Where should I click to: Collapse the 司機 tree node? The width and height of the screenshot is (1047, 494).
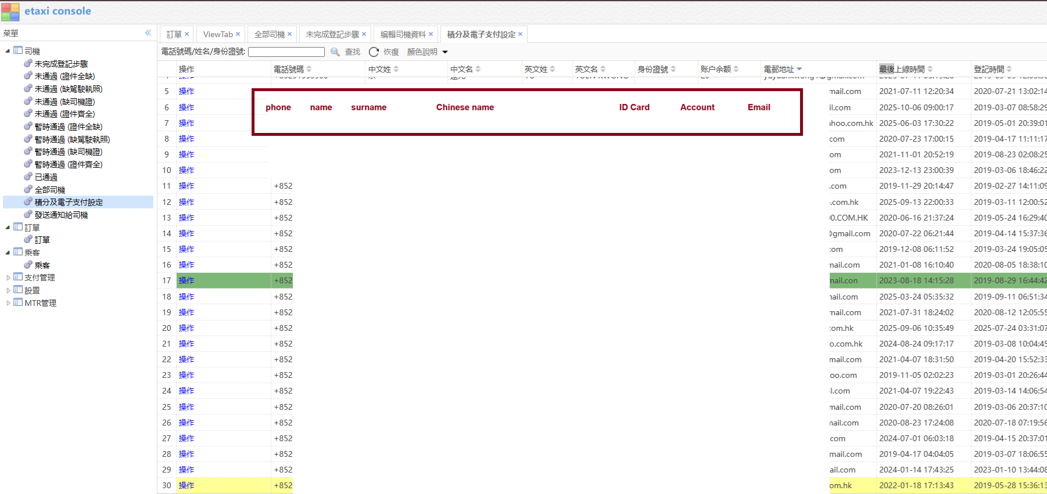click(8, 51)
